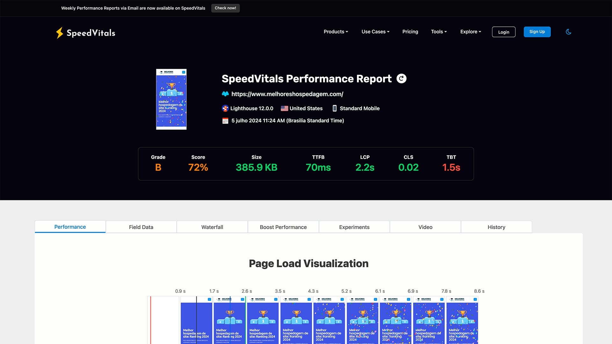Click the Standard Mobile phone icon
Image resolution: width=612 pixels, height=344 pixels.
335,108
